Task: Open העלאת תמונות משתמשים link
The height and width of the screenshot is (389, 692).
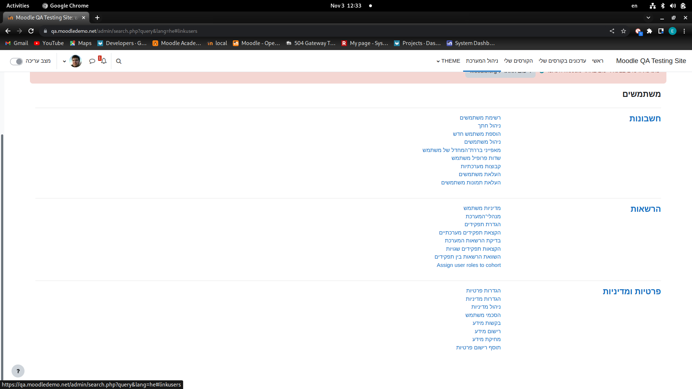Action: click(471, 183)
